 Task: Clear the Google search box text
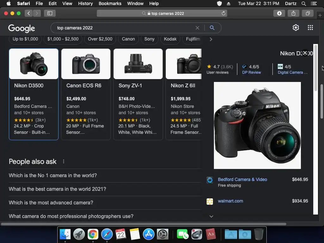(197, 28)
